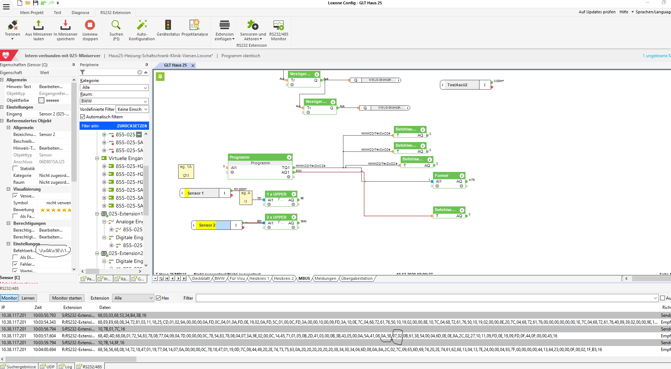
Task: Run the Auto-Konfiguration wand tool
Action: [142, 25]
